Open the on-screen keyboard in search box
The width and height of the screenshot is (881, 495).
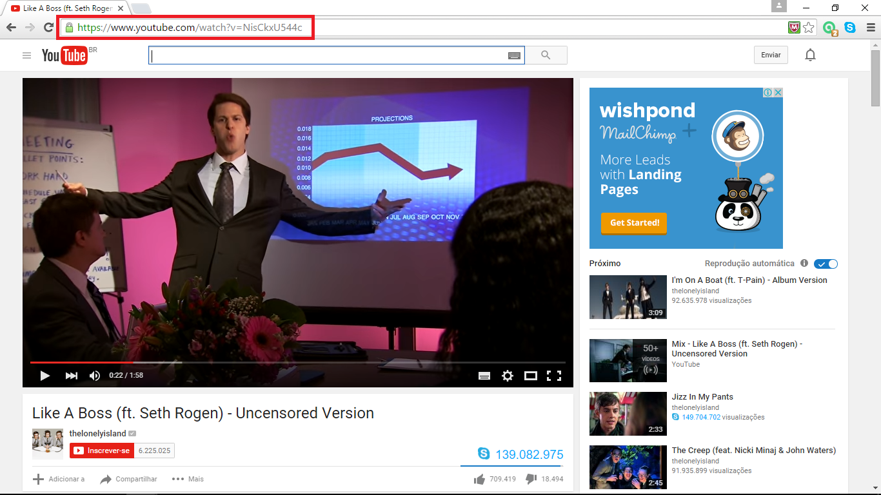point(514,56)
